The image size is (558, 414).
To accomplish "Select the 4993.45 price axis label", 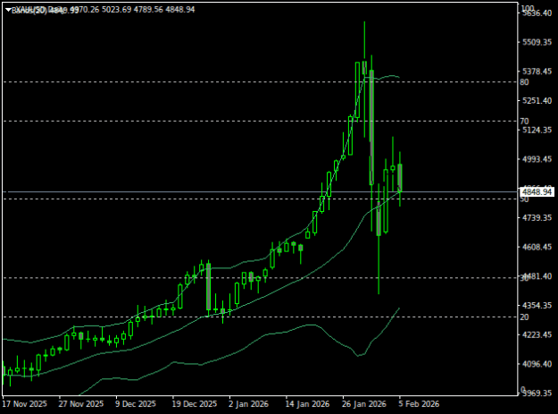I will [x=537, y=159].
